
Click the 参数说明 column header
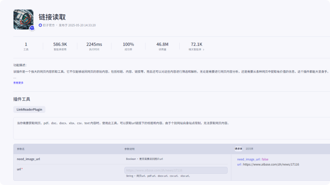tap(130, 149)
